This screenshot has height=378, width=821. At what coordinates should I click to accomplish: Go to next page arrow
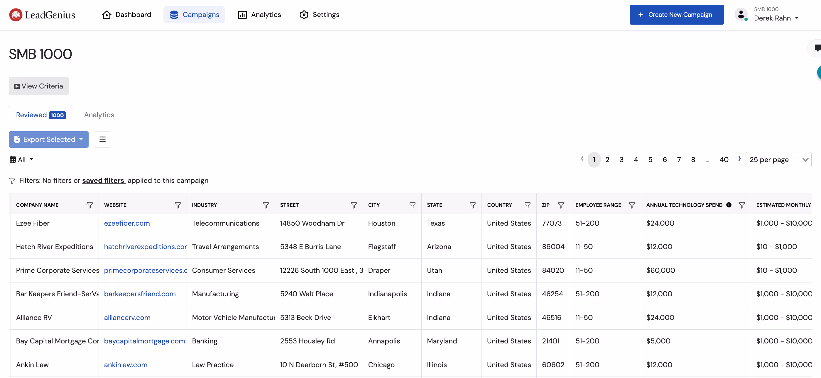click(739, 159)
